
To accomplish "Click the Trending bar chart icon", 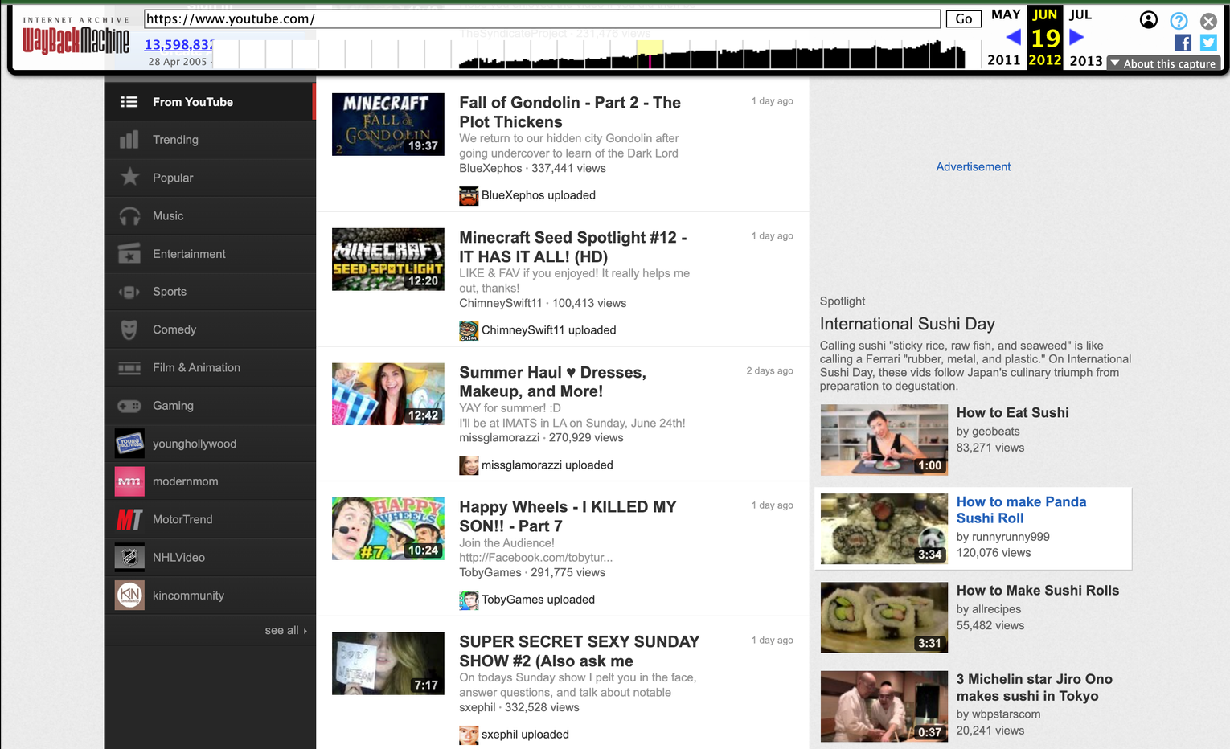I will point(129,140).
